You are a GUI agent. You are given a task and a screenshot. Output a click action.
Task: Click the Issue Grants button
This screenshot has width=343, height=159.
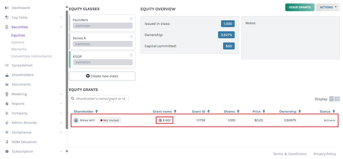click(x=300, y=7)
